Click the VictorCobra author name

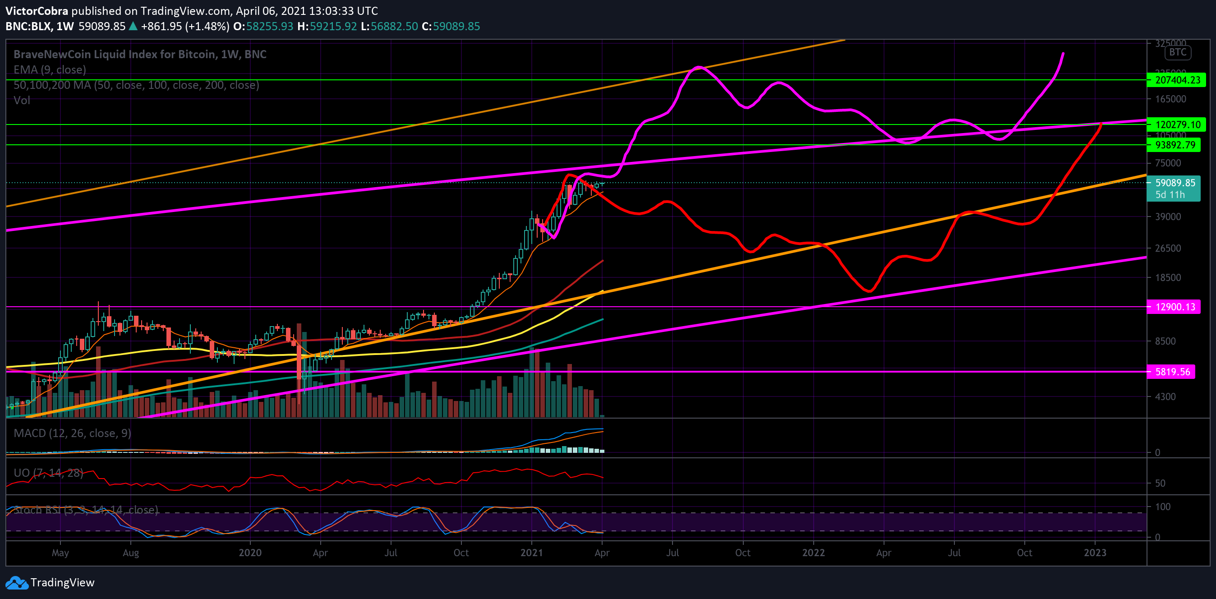[x=37, y=11]
